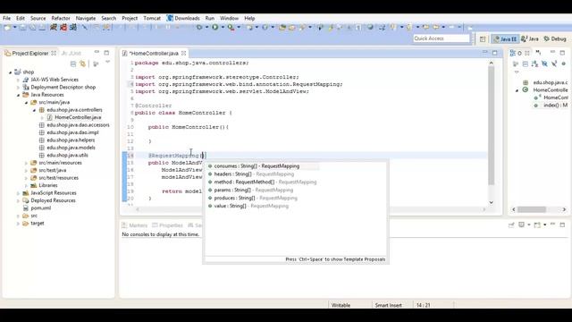Expand src/main/resources folder
This screenshot has width=572, height=322.
pyautogui.click(x=26, y=163)
